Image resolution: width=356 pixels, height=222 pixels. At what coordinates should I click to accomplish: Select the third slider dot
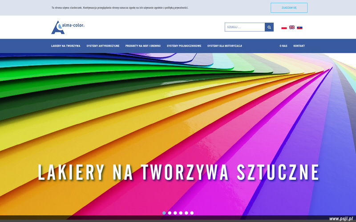click(x=175, y=213)
